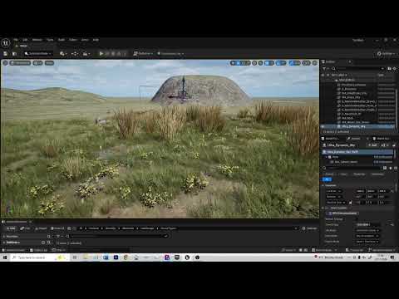Open the File menu

click(x=16, y=40)
